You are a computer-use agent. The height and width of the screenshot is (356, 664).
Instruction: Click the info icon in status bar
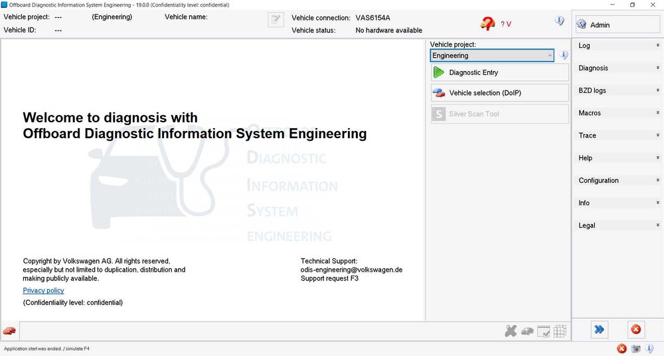tap(649, 349)
